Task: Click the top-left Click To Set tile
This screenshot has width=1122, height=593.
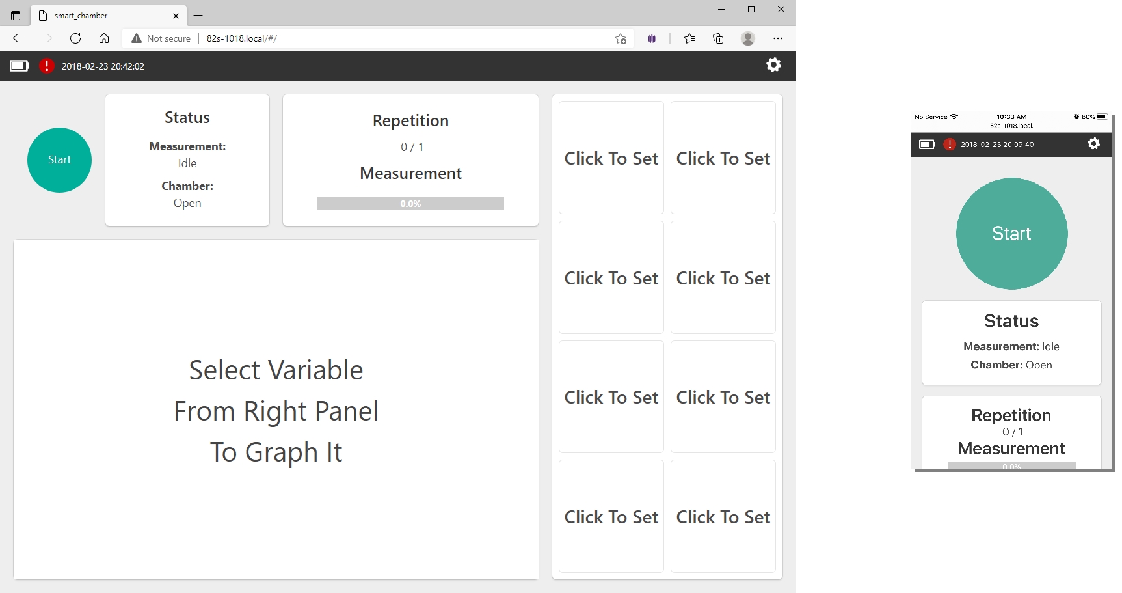Action: coord(611,158)
